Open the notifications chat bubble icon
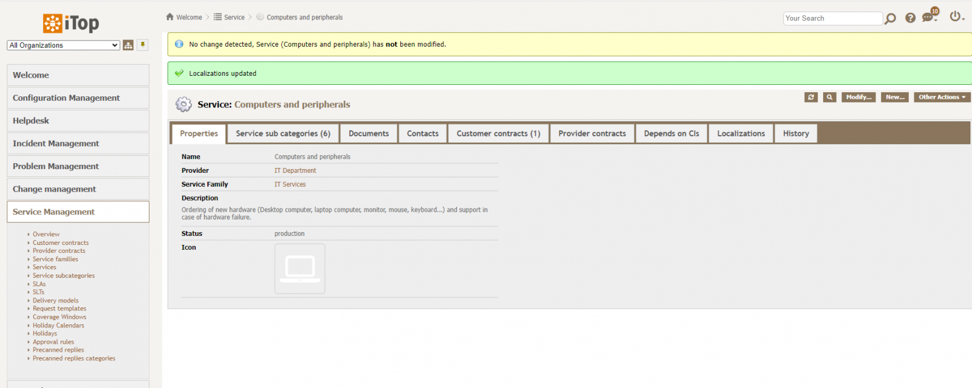972x388 pixels. 928,18
